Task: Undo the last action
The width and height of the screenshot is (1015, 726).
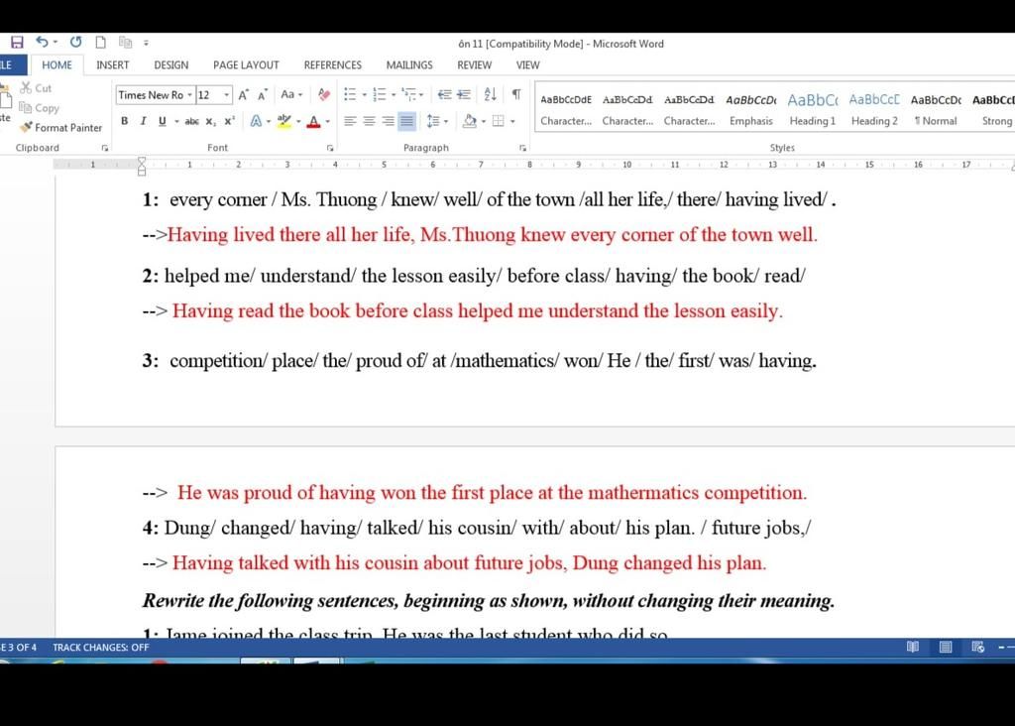Action: pyautogui.click(x=42, y=42)
